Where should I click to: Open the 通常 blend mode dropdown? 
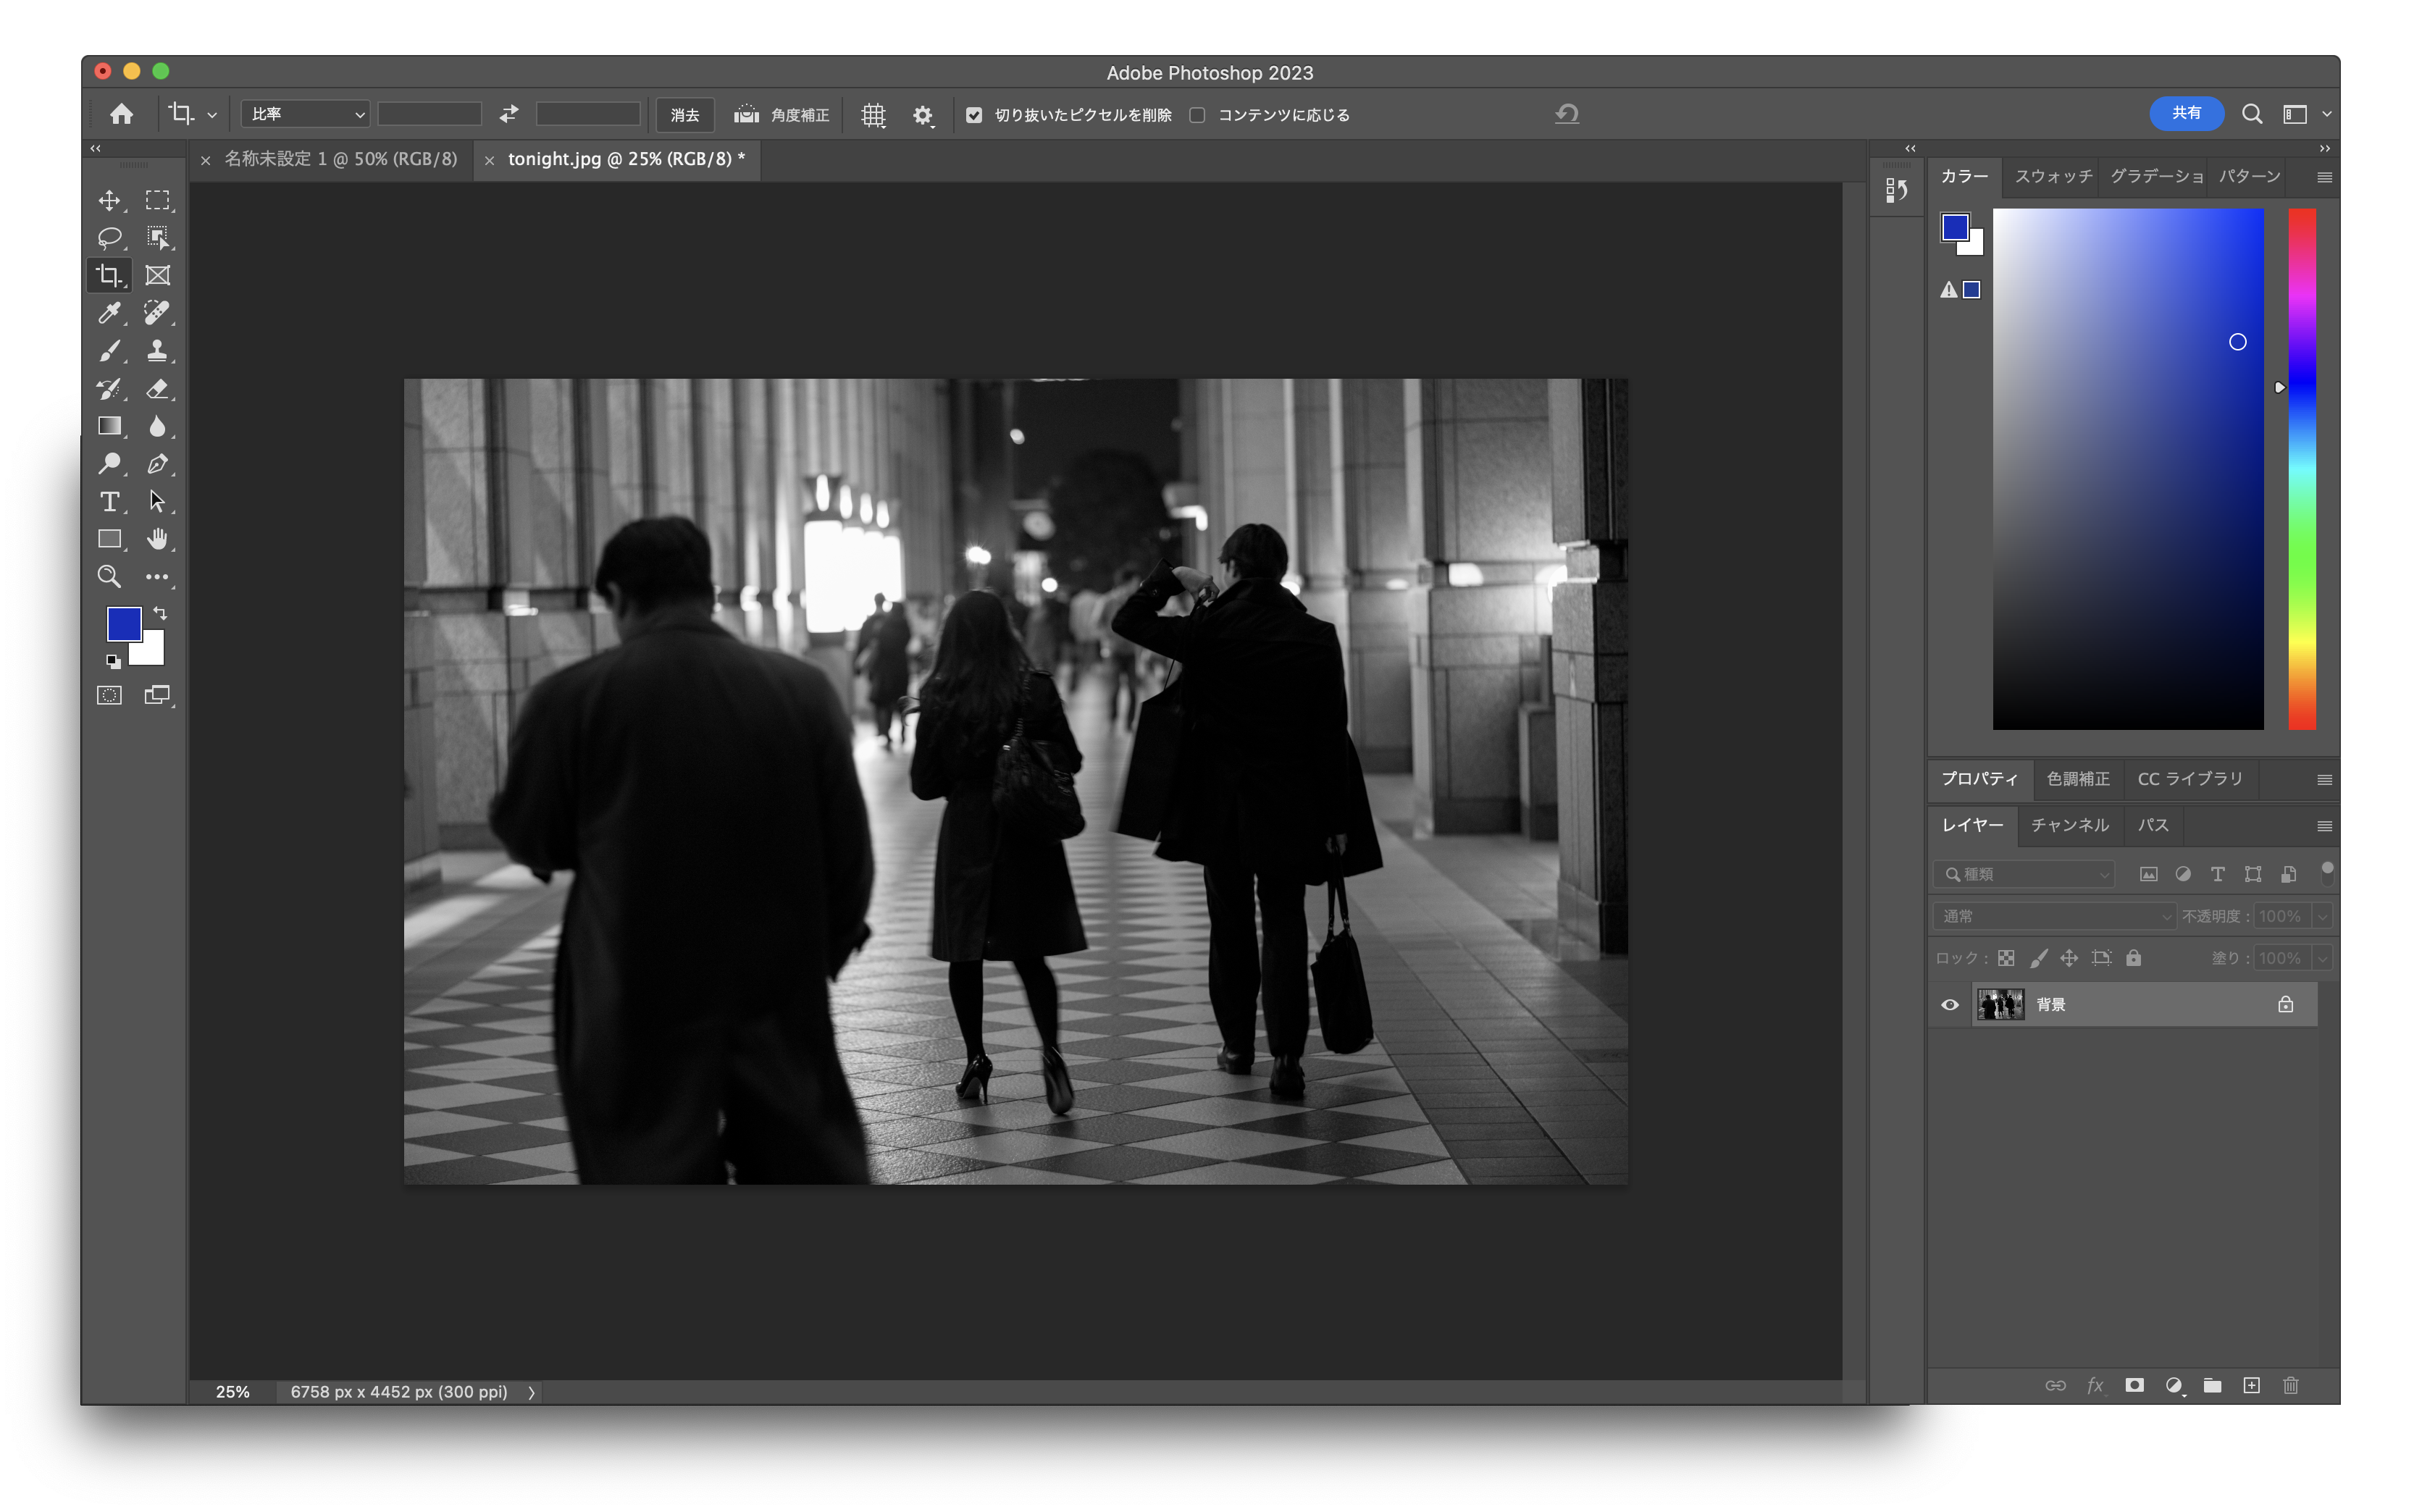pyautogui.click(x=2054, y=916)
